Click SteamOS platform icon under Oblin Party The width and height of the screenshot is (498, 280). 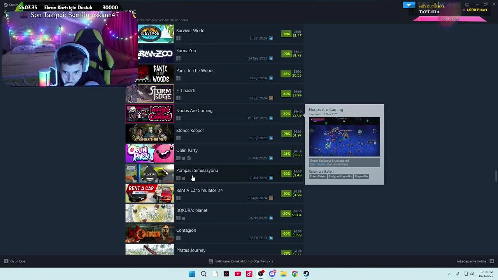click(x=189, y=158)
